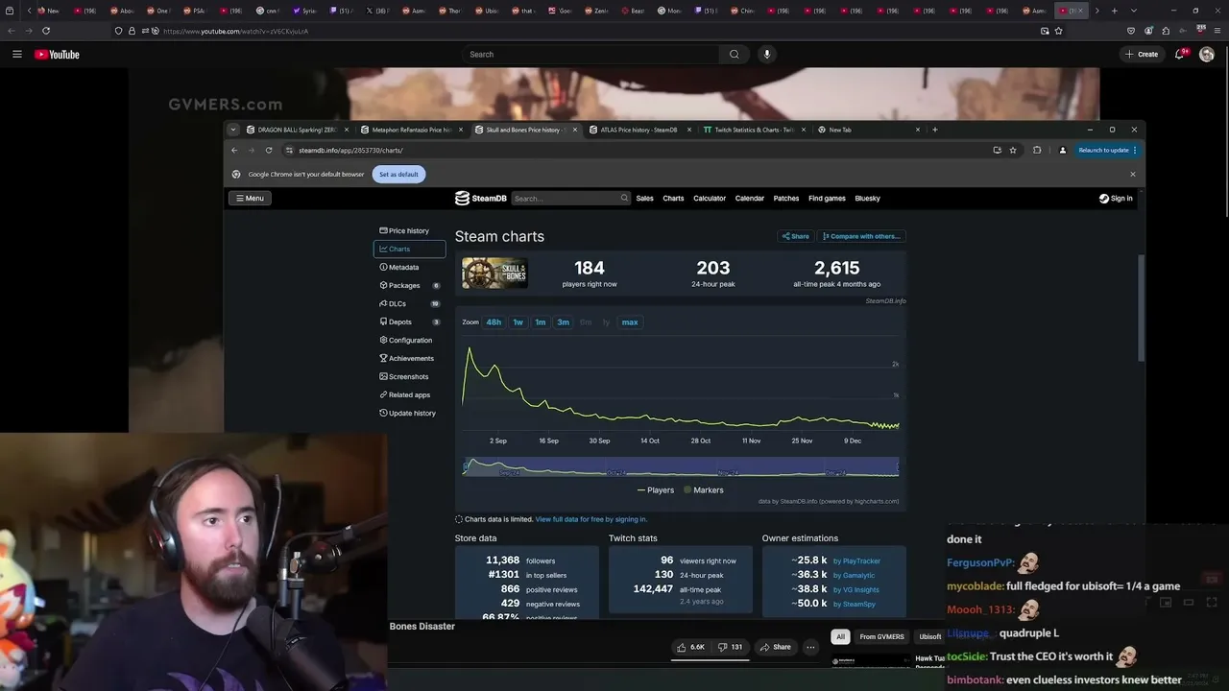Open Price history in the sidebar

[x=409, y=231]
